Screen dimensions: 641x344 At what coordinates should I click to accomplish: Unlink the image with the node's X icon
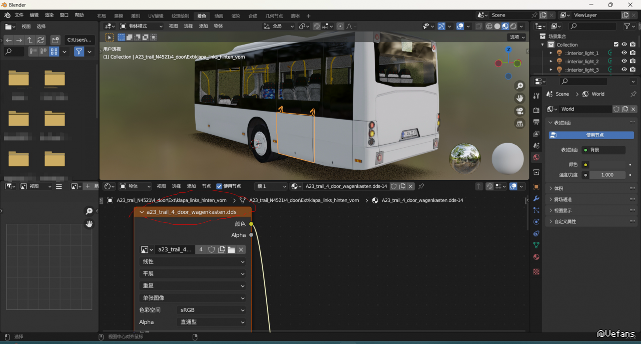tap(241, 249)
